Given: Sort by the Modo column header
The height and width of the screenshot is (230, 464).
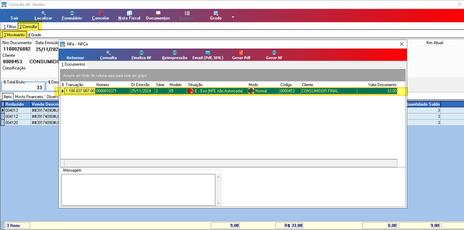Looking at the screenshot, I should 263,85.
